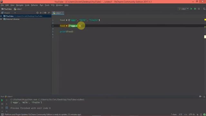This screenshot has width=206, height=116.
Task: Click ['eggs', 'milk', 'fruits'] console output
Action: (26, 102)
